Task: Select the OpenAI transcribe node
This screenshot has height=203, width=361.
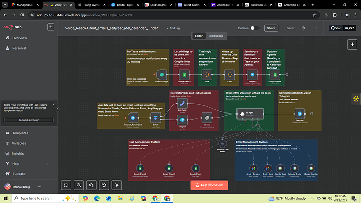Action: point(207,118)
